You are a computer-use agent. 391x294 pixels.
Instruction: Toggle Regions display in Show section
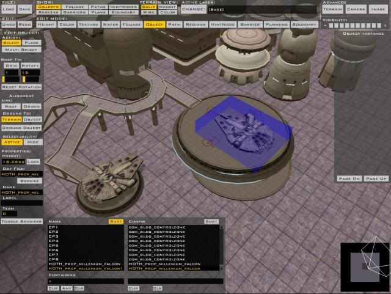coord(48,12)
